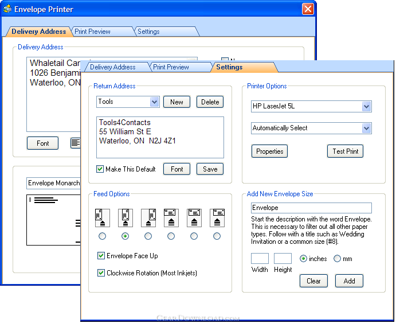Image resolution: width=396 pixels, height=323 pixels.
Task: Disable Clockwise Rotation (Most Inkjets)
Action: pyautogui.click(x=101, y=273)
